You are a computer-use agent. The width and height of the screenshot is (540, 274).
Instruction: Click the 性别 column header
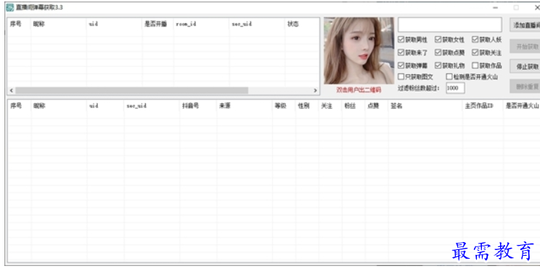(307, 106)
